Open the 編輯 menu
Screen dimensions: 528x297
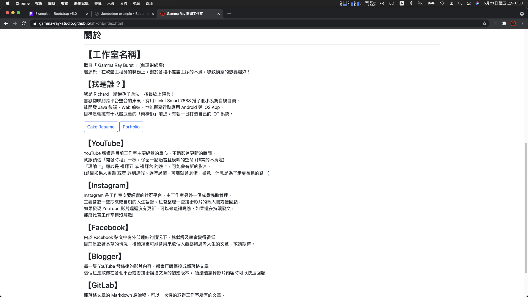click(x=52, y=3)
